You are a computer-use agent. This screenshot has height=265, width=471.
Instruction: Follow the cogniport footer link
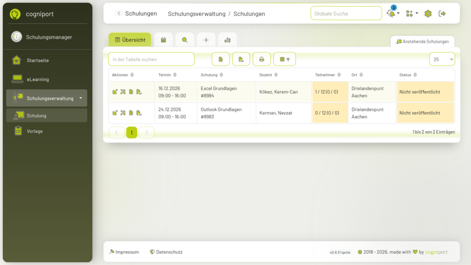pos(436,252)
